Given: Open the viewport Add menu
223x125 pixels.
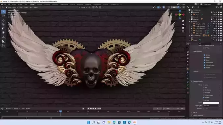Looking at the screenshot, I should (31, 7).
